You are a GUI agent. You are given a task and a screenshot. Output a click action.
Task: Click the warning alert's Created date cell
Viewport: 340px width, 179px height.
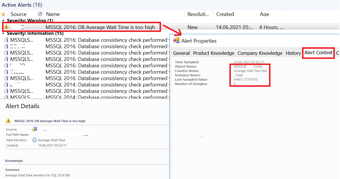(x=234, y=27)
